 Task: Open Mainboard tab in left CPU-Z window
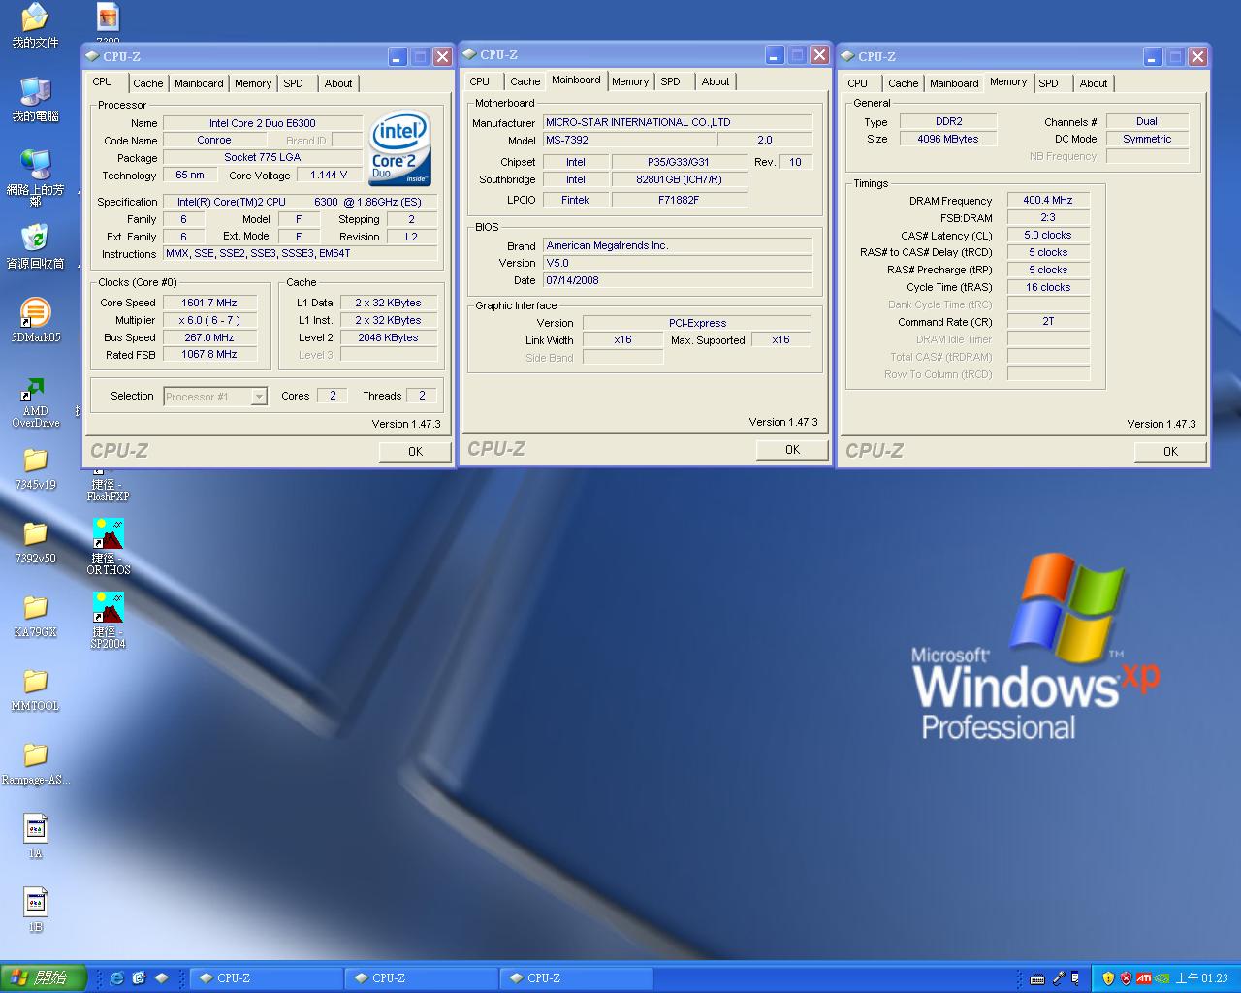tap(199, 83)
